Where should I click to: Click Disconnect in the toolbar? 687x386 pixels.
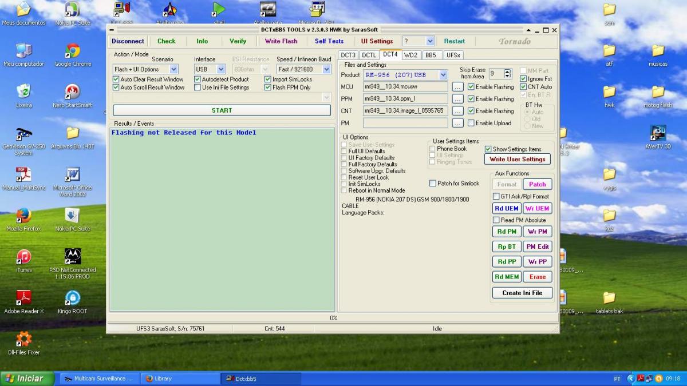[128, 41]
